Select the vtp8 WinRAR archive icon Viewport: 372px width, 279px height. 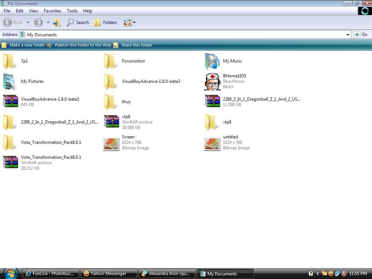click(x=112, y=122)
